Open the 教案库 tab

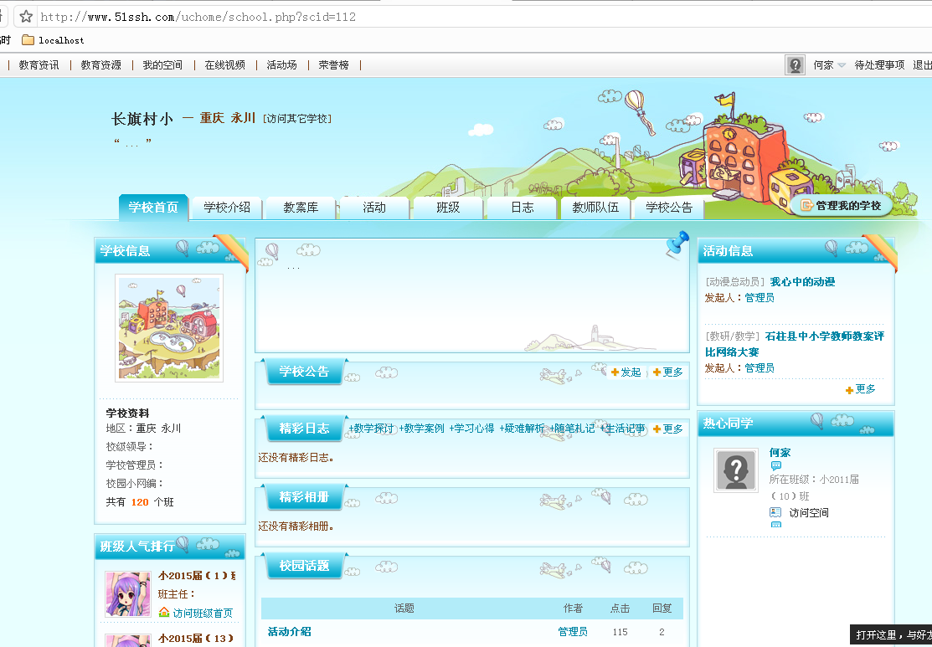tap(301, 208)
